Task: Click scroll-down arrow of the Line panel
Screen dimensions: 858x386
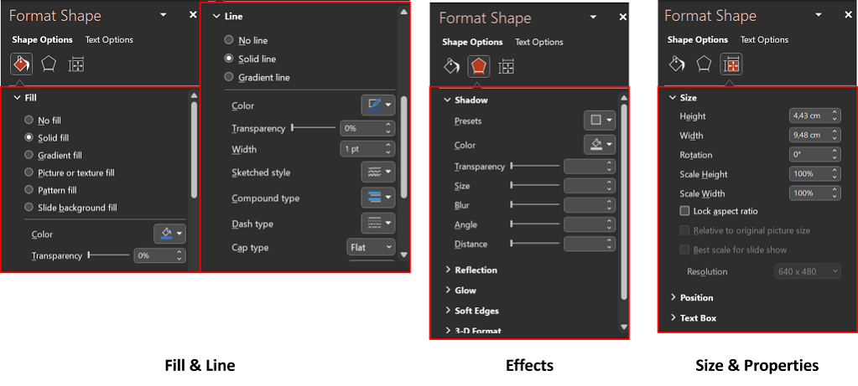Action: point(403,255)
